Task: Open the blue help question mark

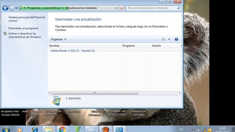Action: (x=176, y=39)
